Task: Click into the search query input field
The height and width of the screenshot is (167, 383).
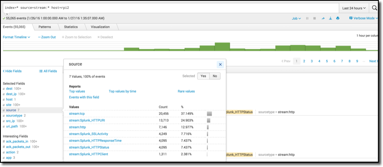Action: pos(171,8)
